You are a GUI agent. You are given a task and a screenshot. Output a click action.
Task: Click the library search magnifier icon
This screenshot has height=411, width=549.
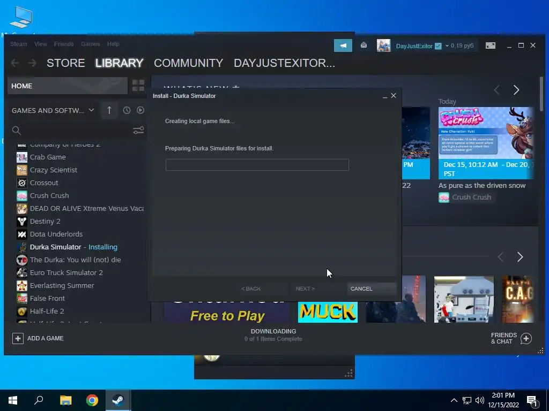17,131
